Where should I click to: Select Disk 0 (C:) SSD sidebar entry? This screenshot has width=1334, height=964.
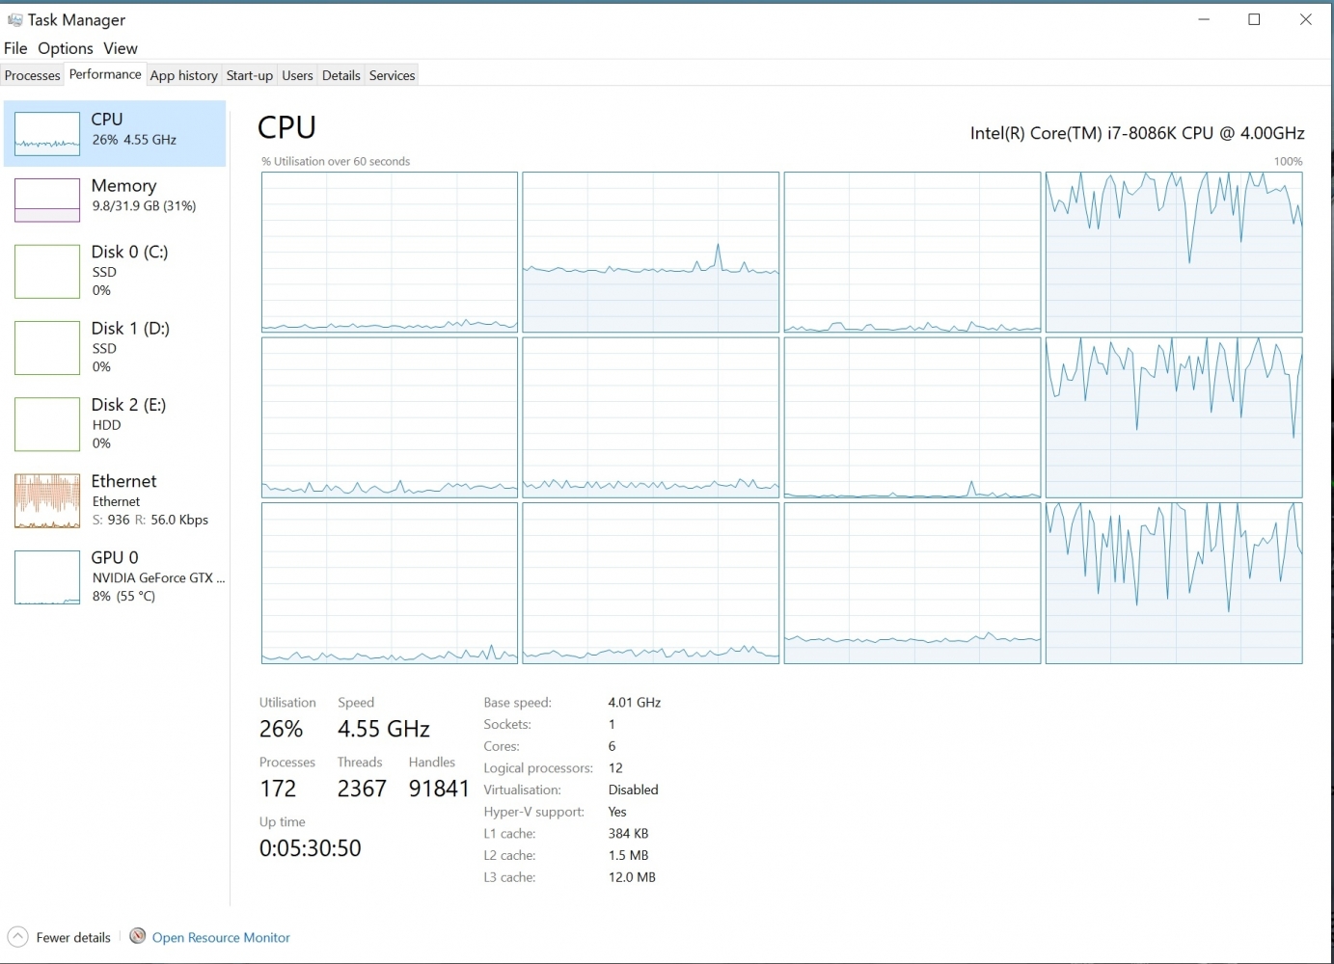115,271
